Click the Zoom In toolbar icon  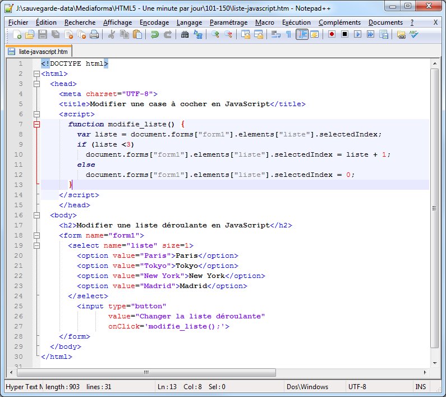pyautogui.click(x=216, y=35)
